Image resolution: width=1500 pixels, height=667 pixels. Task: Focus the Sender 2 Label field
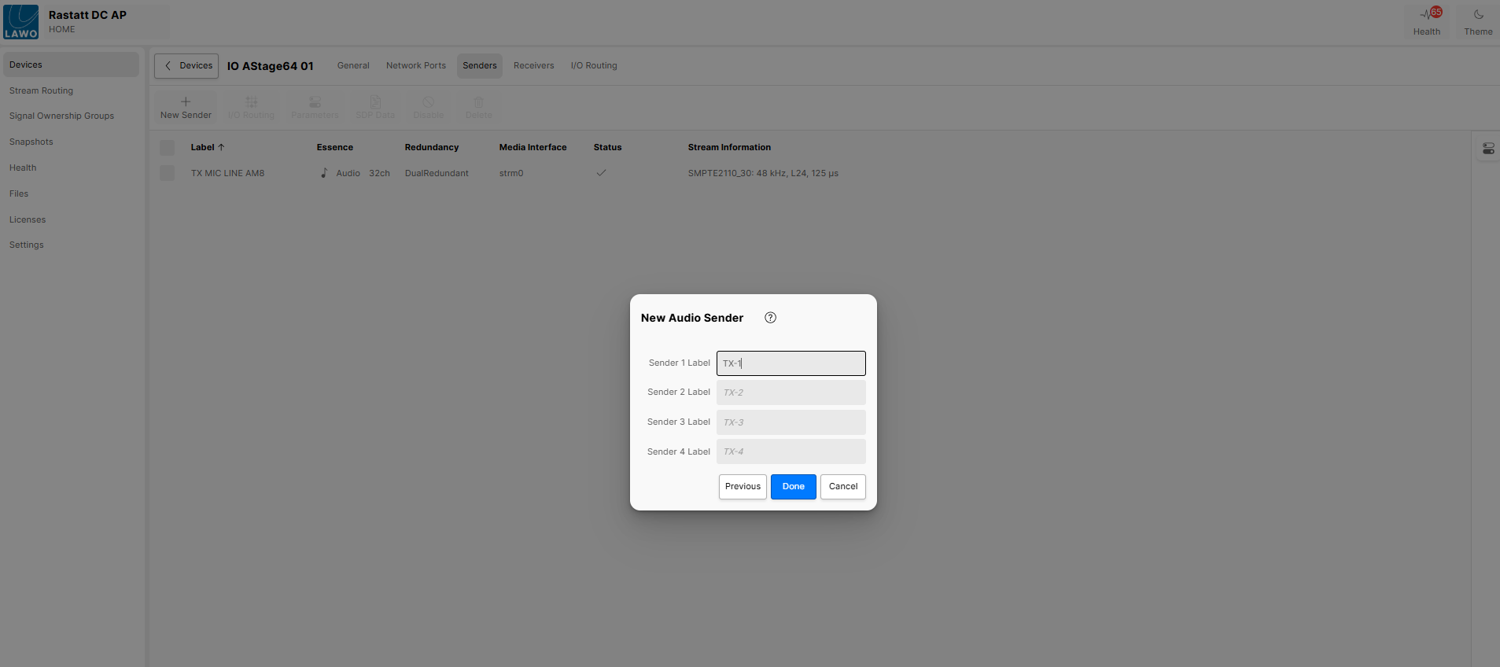click(791, 392)
